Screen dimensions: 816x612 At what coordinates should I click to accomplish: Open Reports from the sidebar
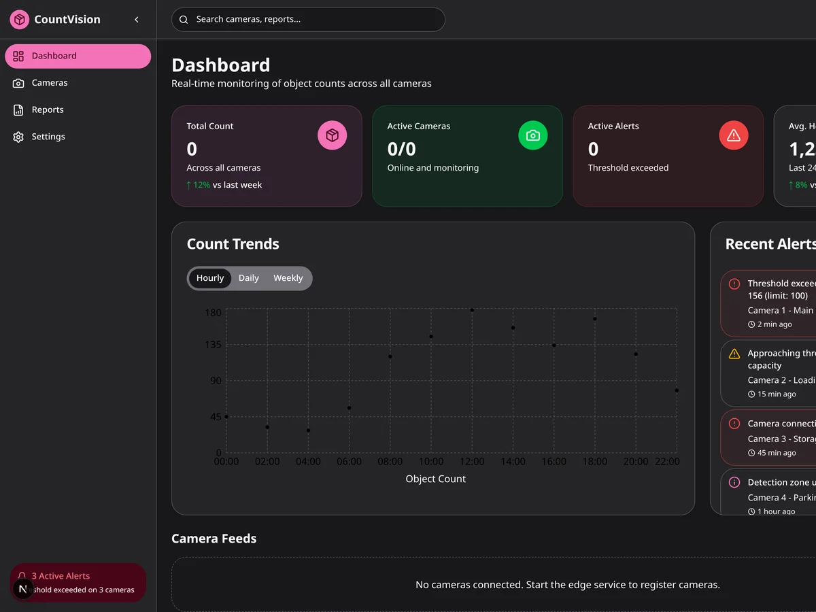78,110
